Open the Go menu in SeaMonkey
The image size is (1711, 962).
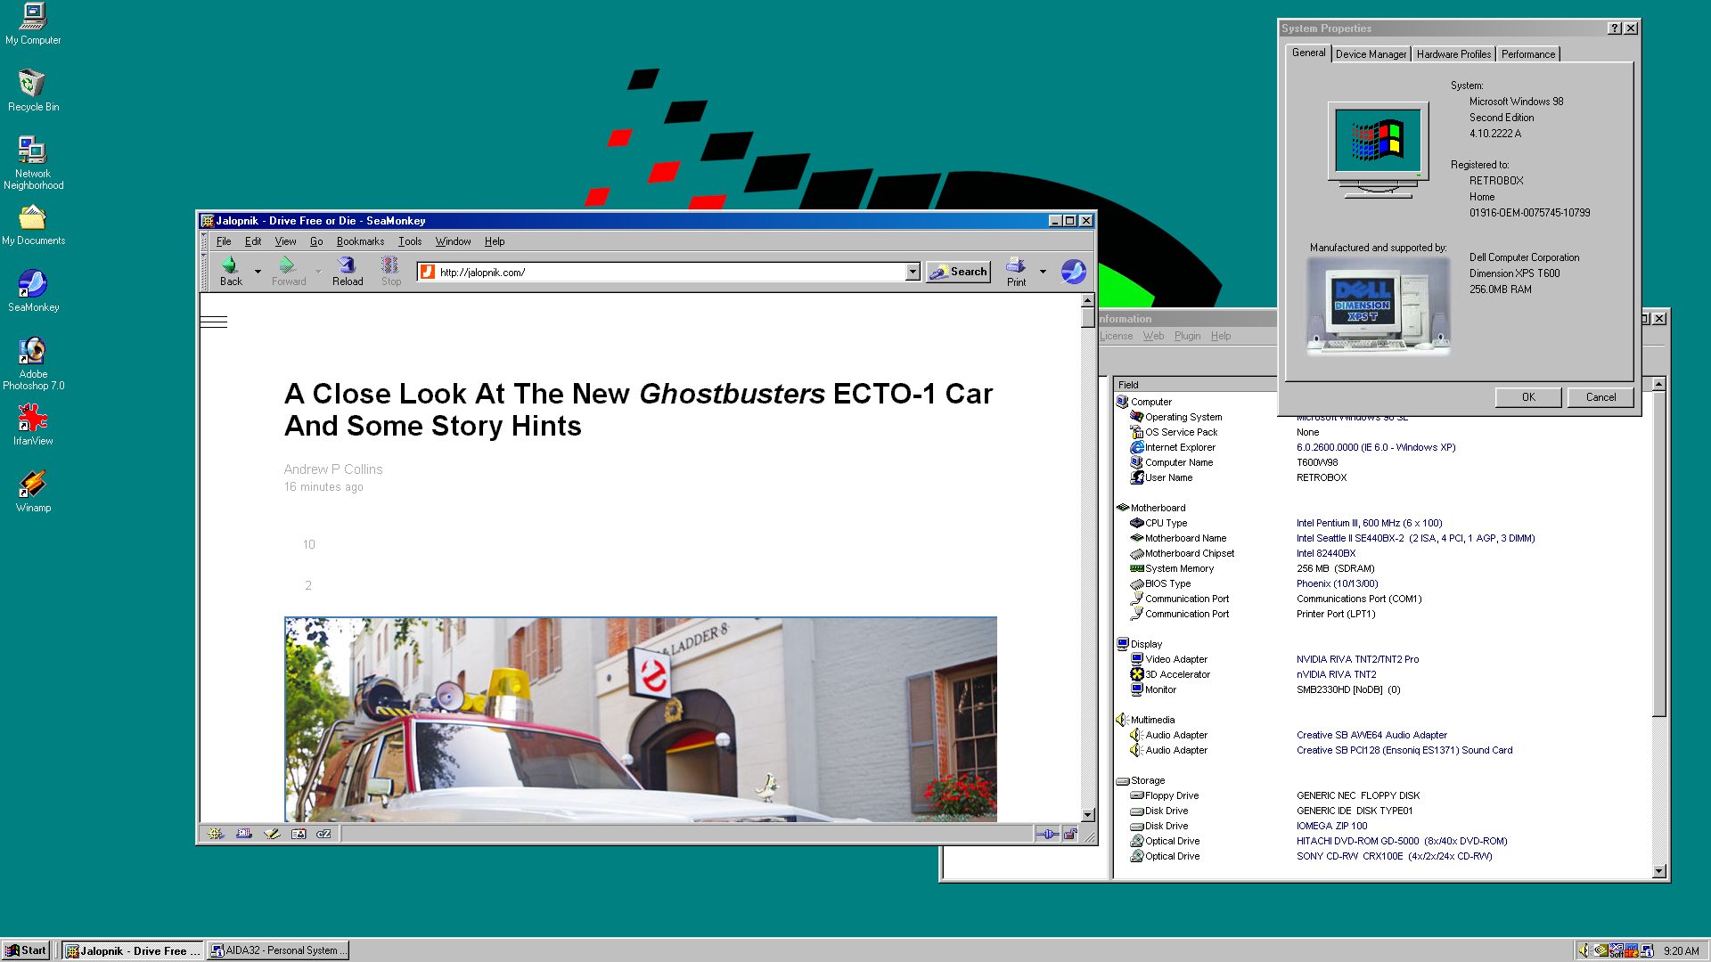click(x=316, y=241)
